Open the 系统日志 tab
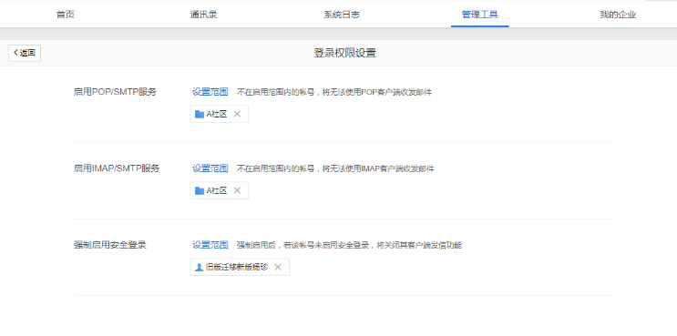The width and height of the screenshot is (677, 336). 342,15
